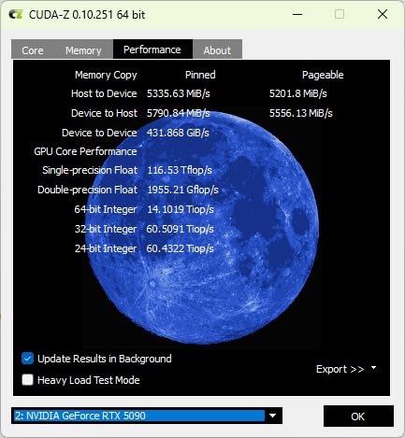
Task: Click the Device to Device bandwidth value
Action: click(x=178, y=133)
